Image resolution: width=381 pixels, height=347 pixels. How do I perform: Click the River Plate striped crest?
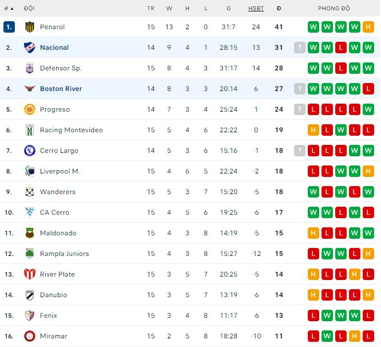pyautogui.click(x=30, y=274)
